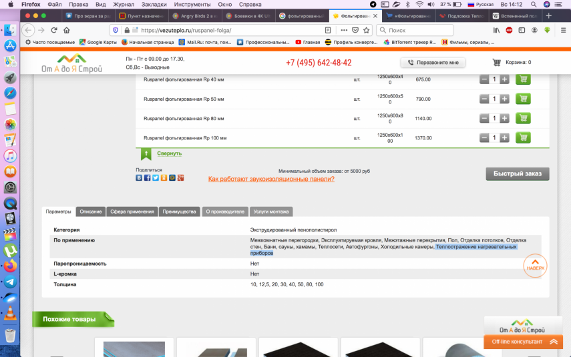Open the Журнал menu
This screenshot has height=357, width=571.
[x=124, y=5]
